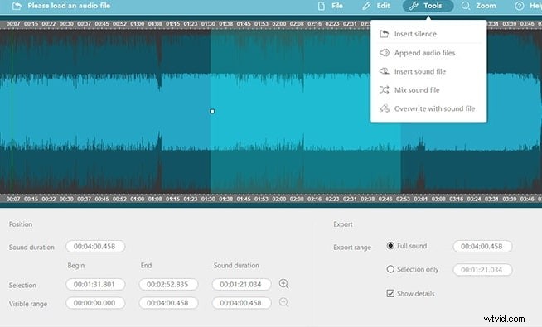This screenshot has height=327, width=542.
Task: Click the File document icon
Action: [322, 6]
